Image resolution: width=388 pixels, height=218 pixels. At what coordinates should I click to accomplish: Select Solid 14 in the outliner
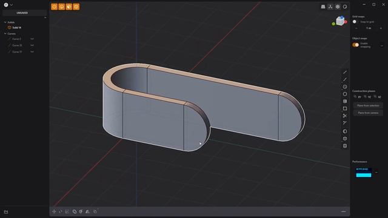pyautogui.click(x=16, y=28)
